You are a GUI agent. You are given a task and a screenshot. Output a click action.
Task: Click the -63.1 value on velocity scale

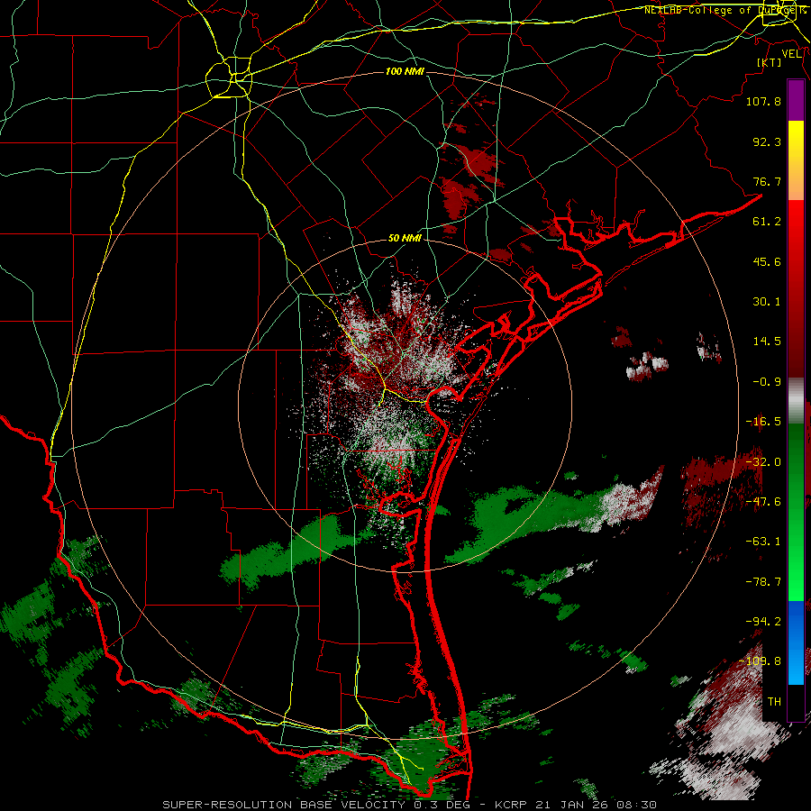coord(763,542)
